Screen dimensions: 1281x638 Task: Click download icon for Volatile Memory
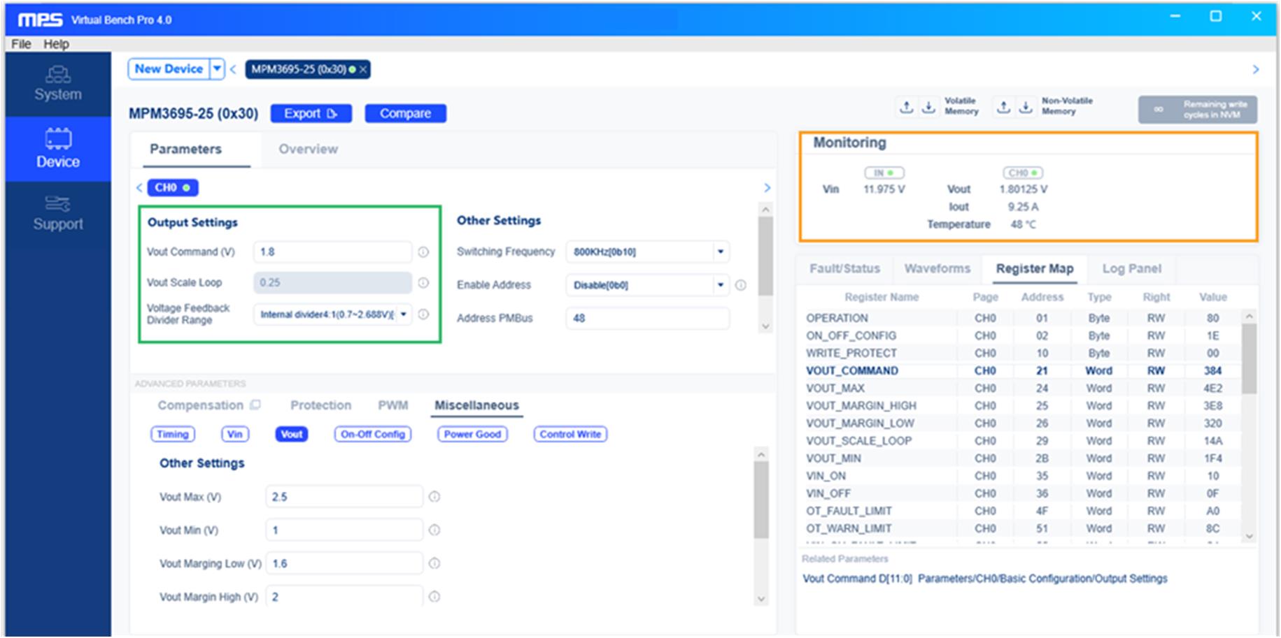928,107
